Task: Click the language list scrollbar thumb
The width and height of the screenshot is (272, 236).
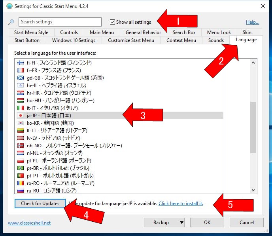Action: coord(253,128)
